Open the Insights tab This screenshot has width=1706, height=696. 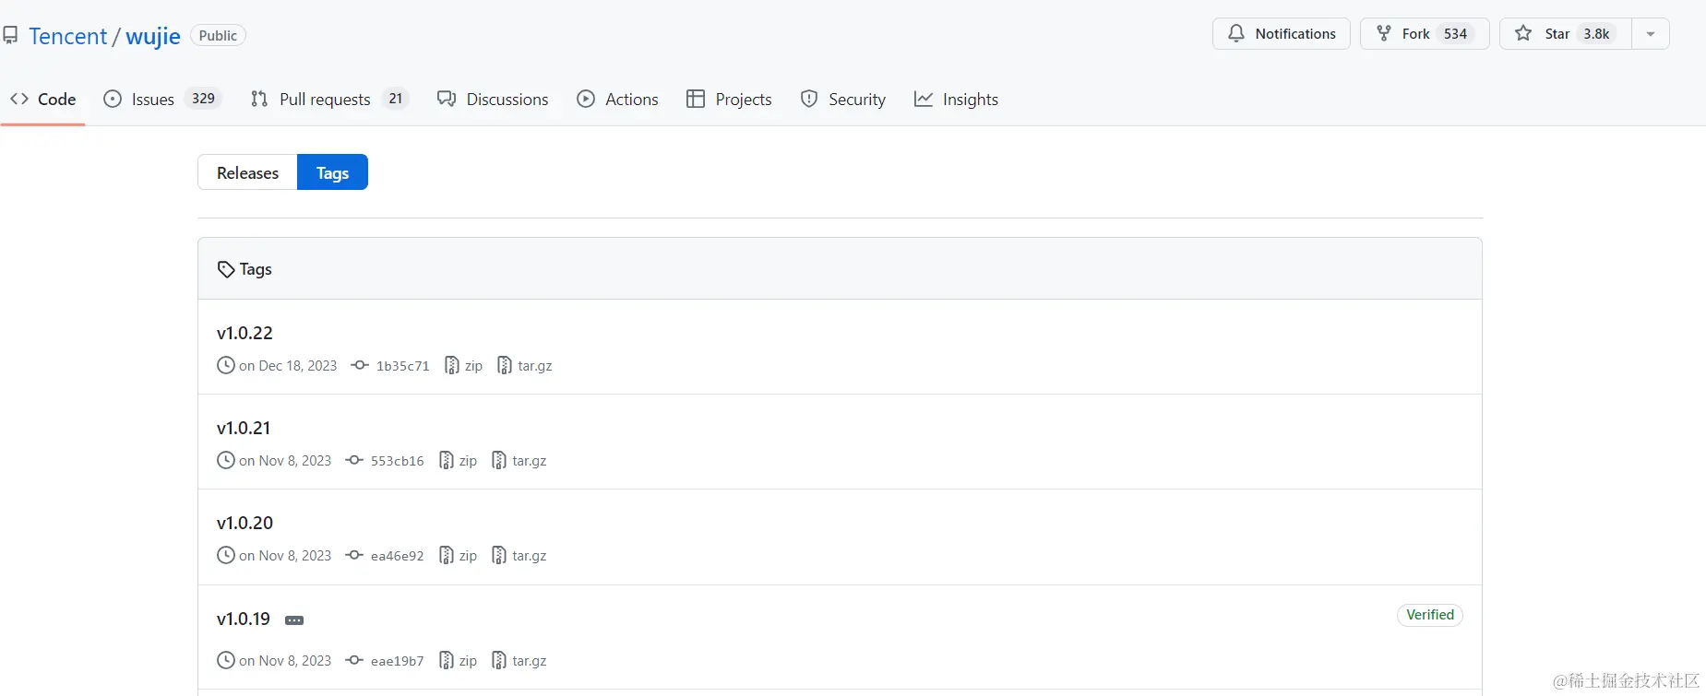tap(956, 99)
